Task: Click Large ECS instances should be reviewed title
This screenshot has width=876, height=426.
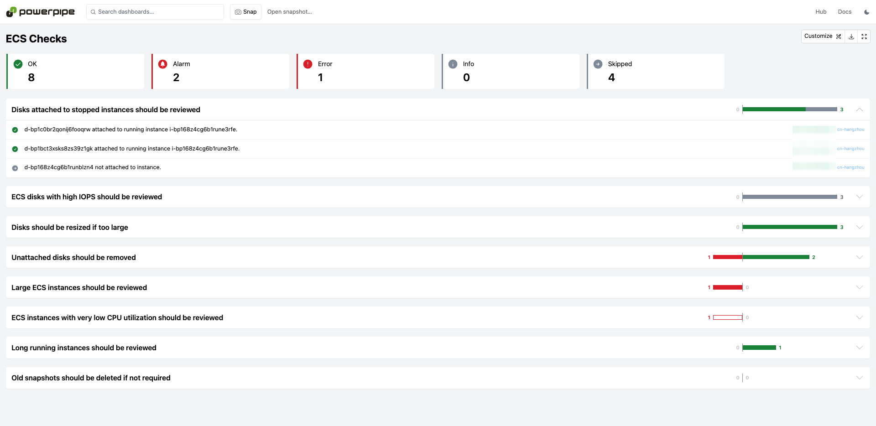Action: 79,287
